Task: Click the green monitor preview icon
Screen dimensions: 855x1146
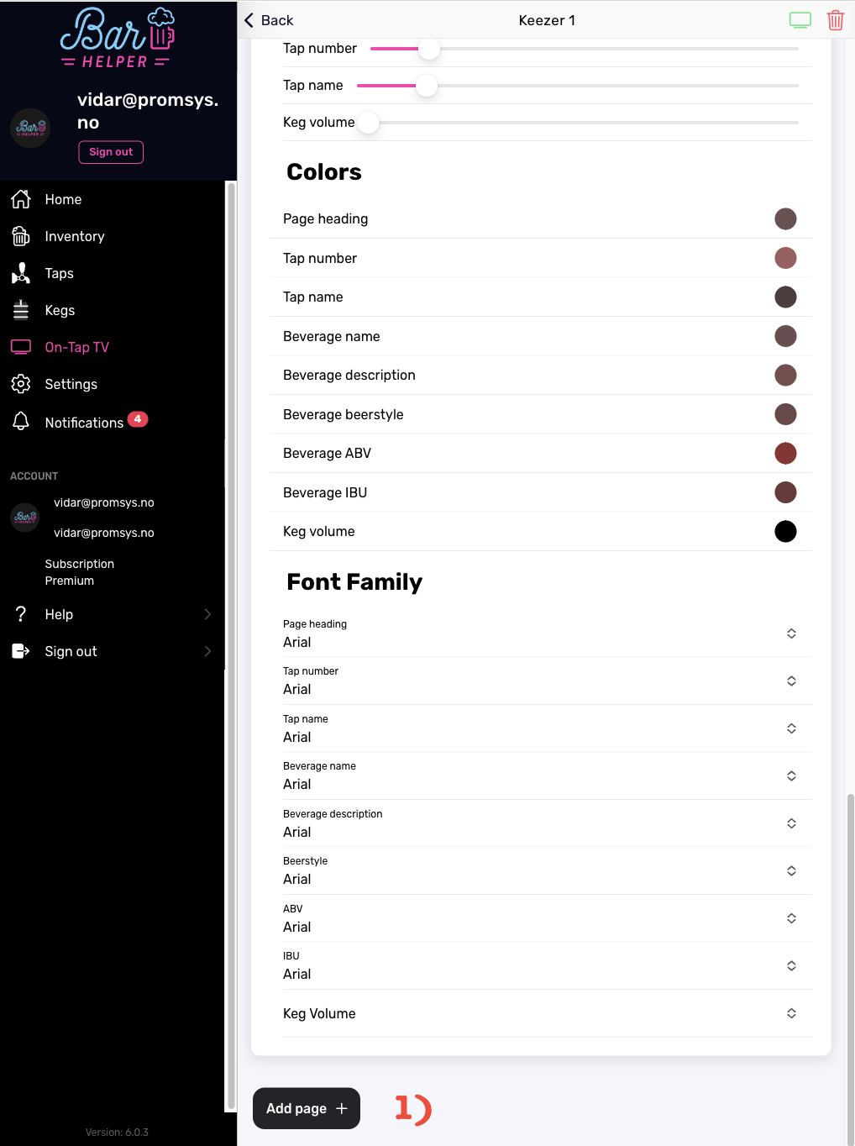Action: click(800, 20)
